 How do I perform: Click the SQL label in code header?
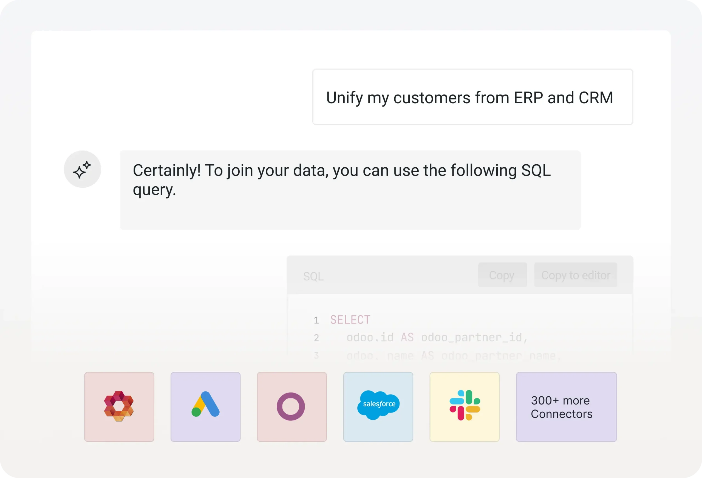pos(313,276)
